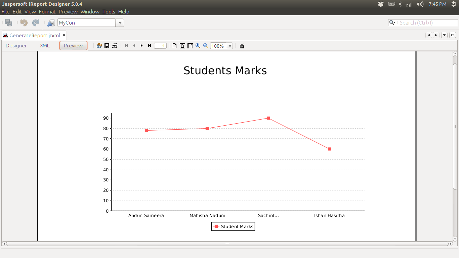Redo the last undone action
This screenshot has height=258, width=459.
click(35, 22)
